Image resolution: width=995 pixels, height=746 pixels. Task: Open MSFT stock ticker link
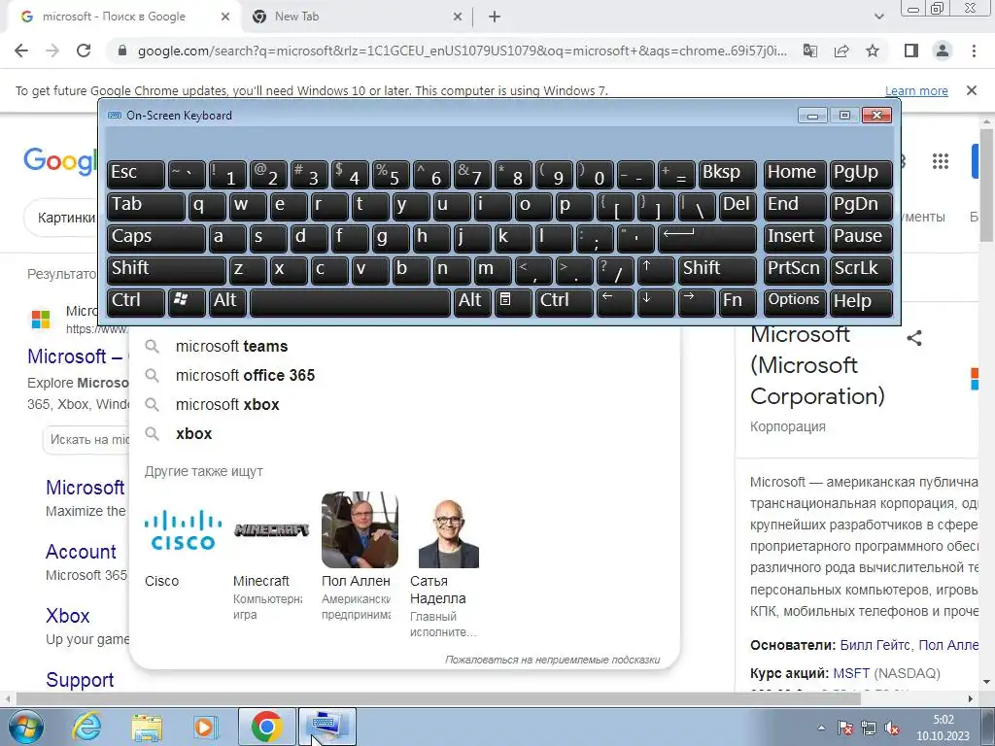[851, 673]
